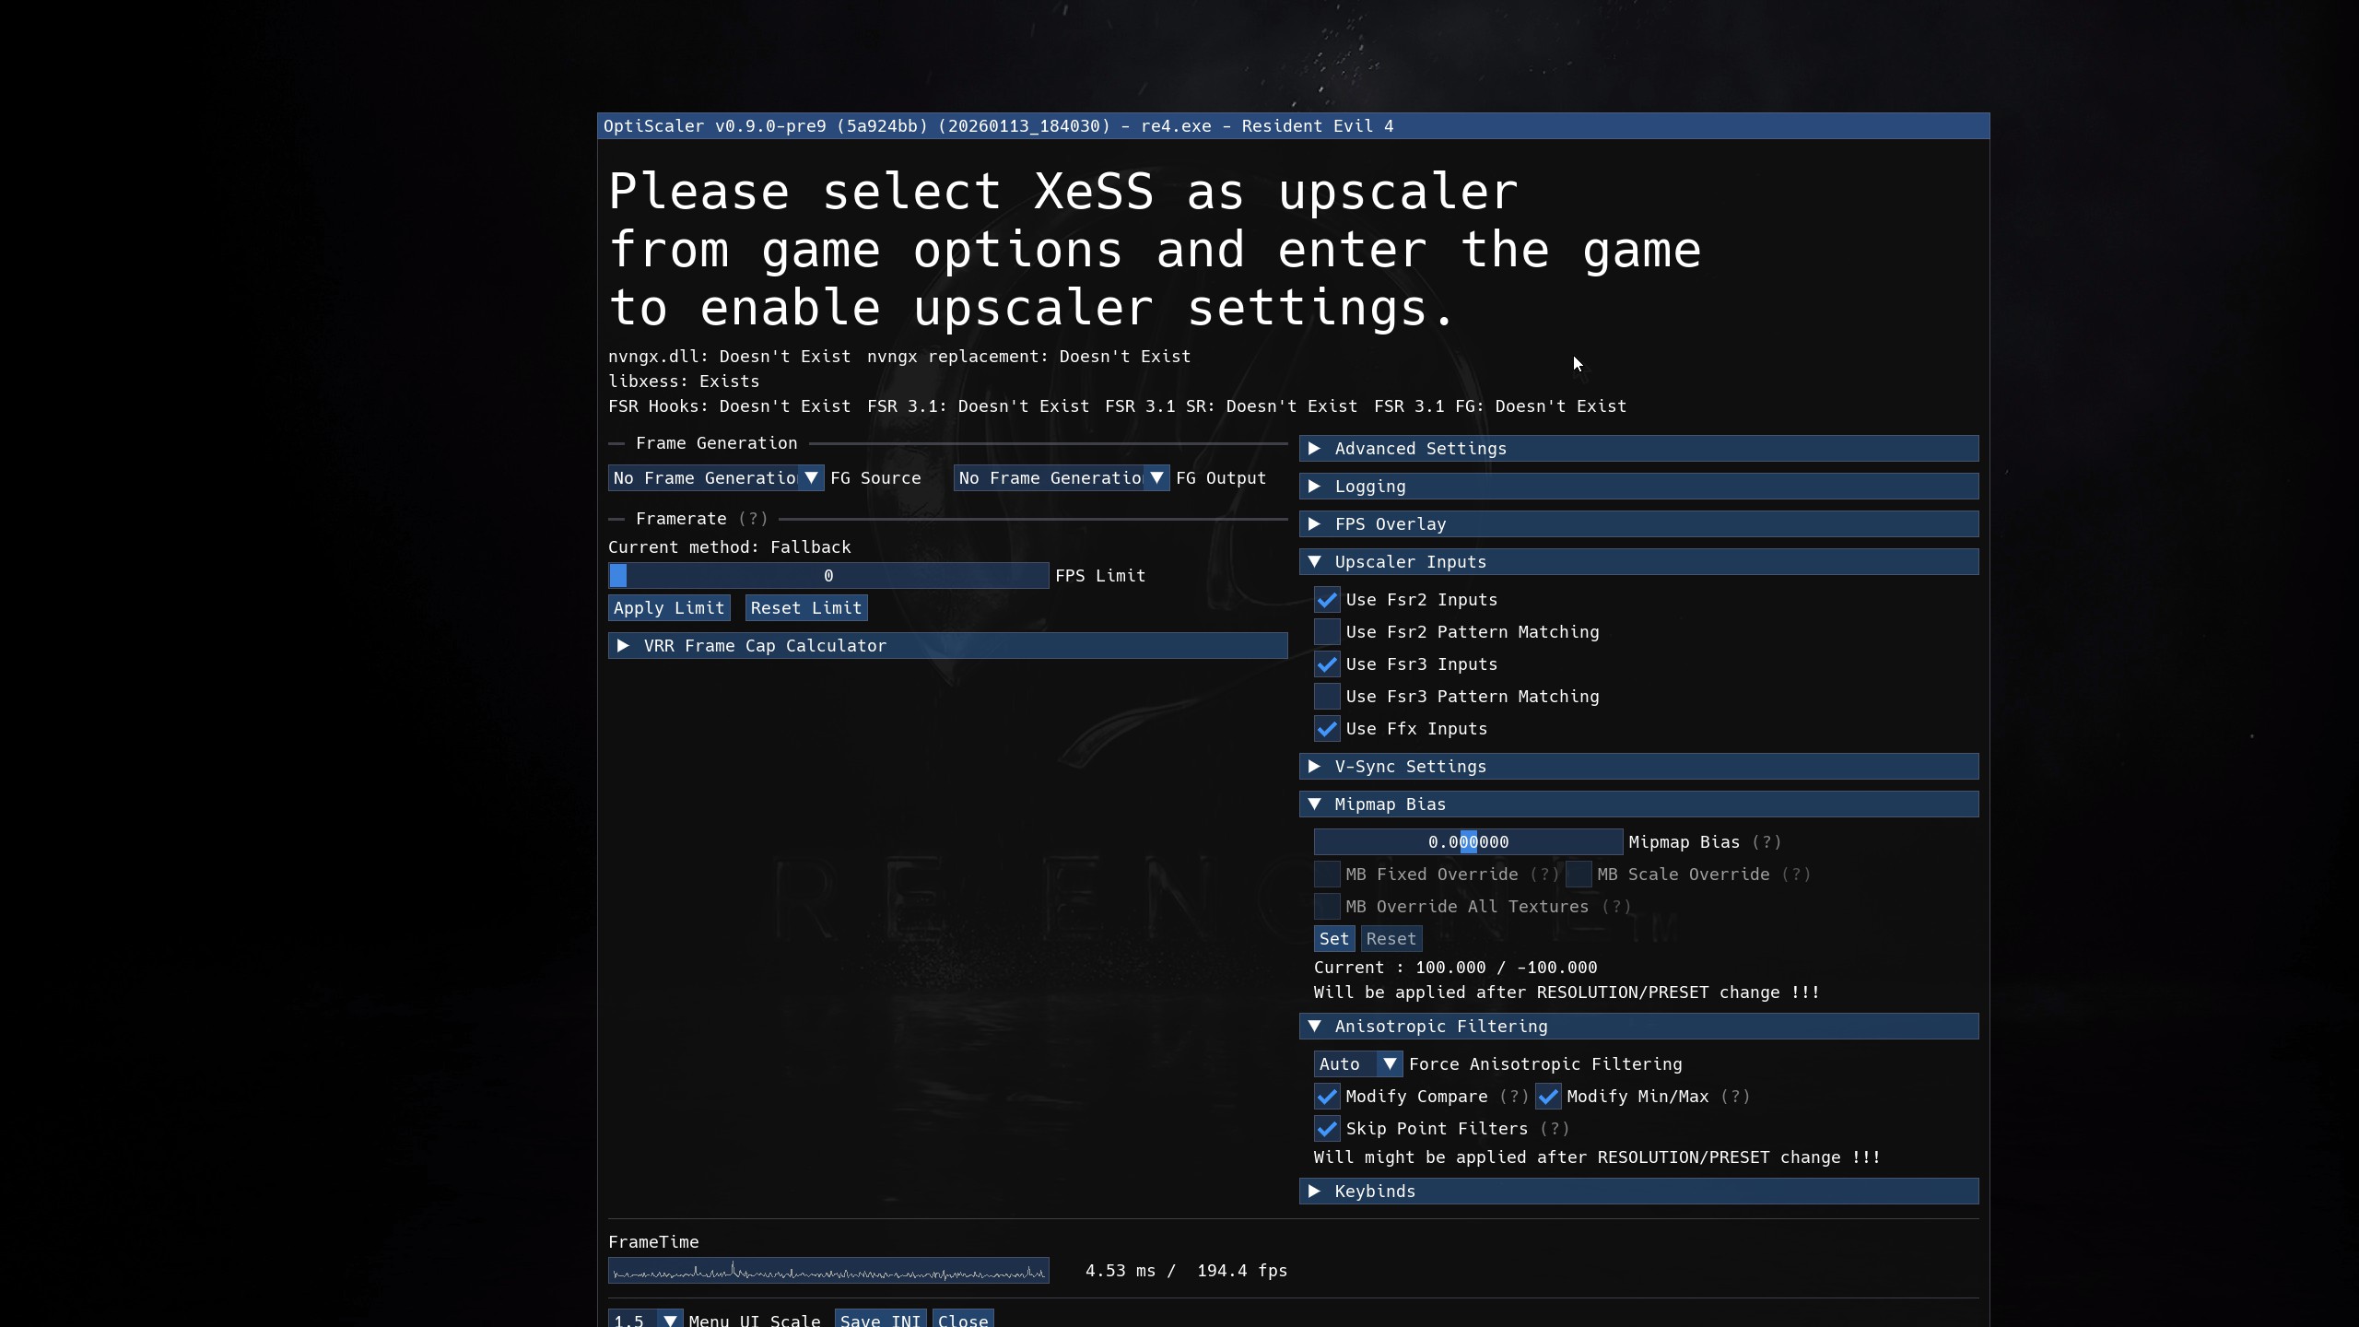Click the "nvngx.dll: Doesn't Exist" status text
The height and width of the screenshot is (1327, 2359).
point(729,357)
